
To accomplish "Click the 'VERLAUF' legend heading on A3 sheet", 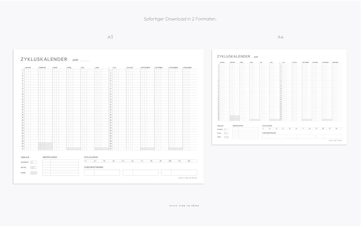I will point(25,157).
